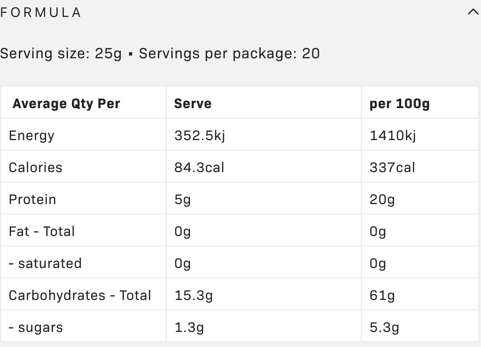Select the 84.3cal per serve value
The width and height of the screenshot is (481, 347).
point(199,167)
